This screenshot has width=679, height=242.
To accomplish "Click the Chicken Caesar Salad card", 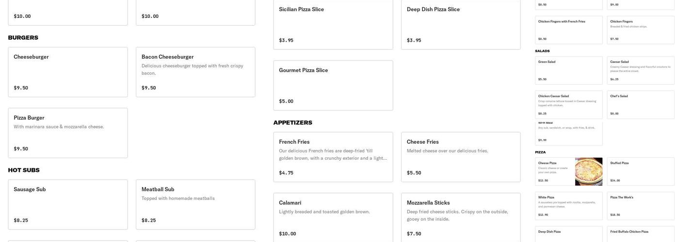I will pos(568,105).
